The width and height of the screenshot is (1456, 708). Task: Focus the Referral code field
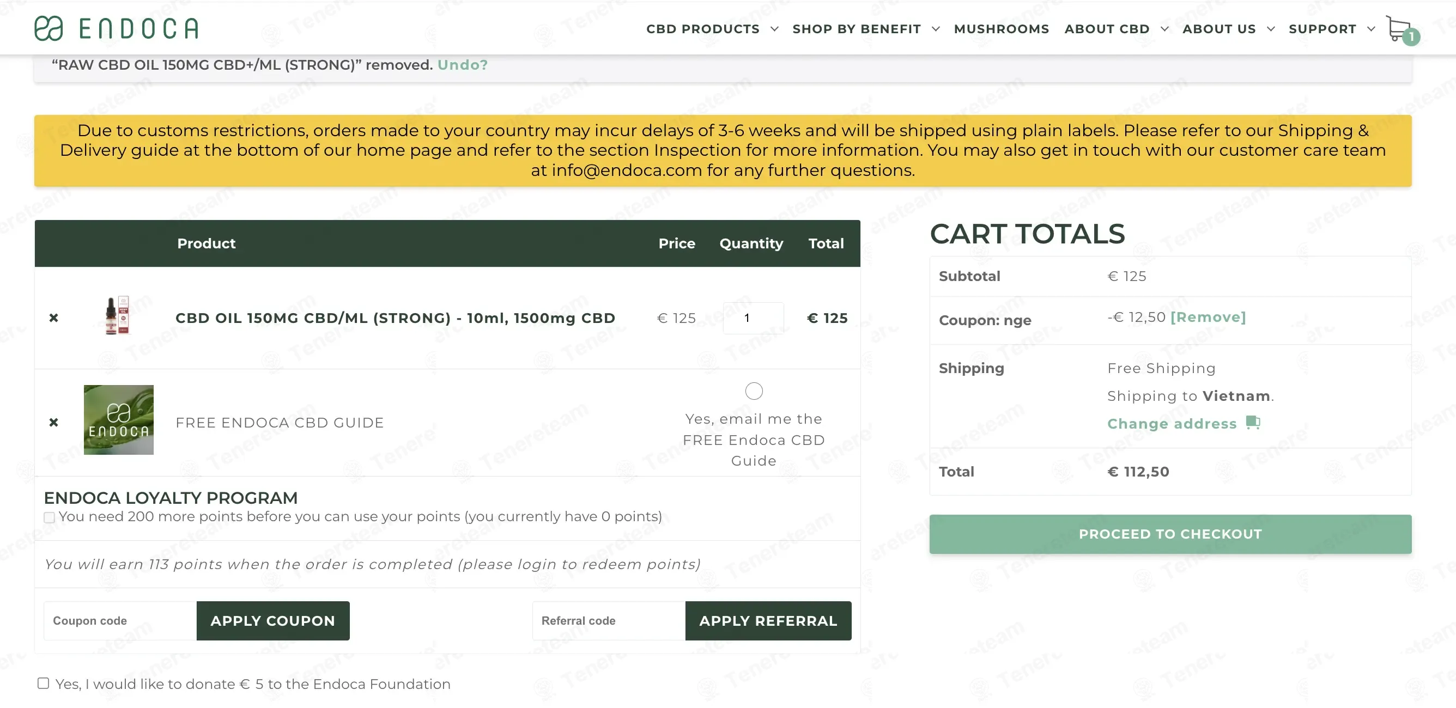tap(609, 620)
